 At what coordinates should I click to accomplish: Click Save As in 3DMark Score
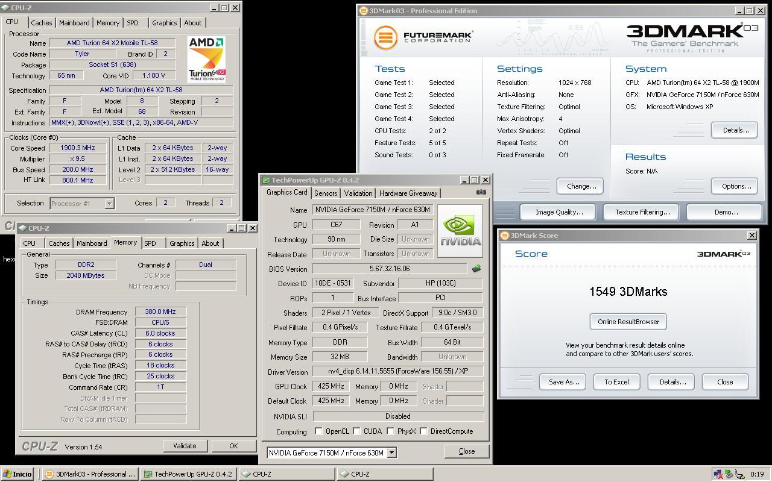coord(564,382)
